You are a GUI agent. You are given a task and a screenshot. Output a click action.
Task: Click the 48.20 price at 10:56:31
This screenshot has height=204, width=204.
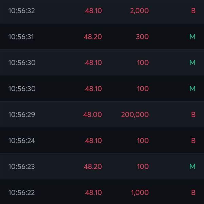[x=93, y=37]
